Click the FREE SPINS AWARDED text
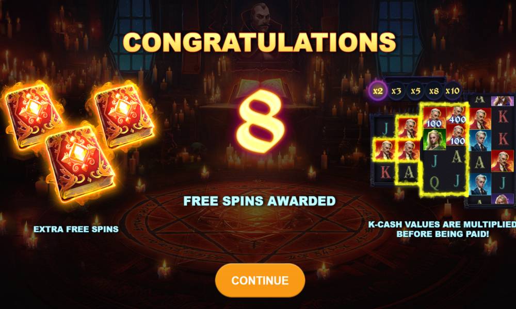 pyautogui.click(x=260, y=201)
